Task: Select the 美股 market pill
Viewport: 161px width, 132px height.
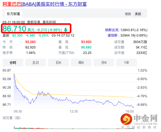Action: (x=138, y=14)
